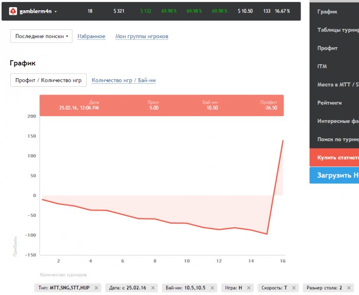Click the Профит -26.50 value in tooltip
Viewport: 359px width, 295px height.
(271, 108)
